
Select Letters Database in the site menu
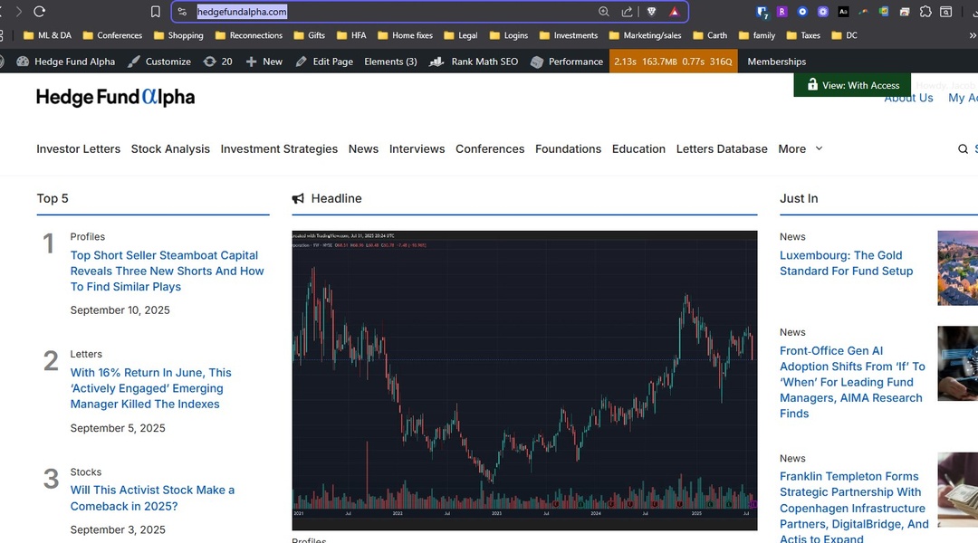pos(722,149)
